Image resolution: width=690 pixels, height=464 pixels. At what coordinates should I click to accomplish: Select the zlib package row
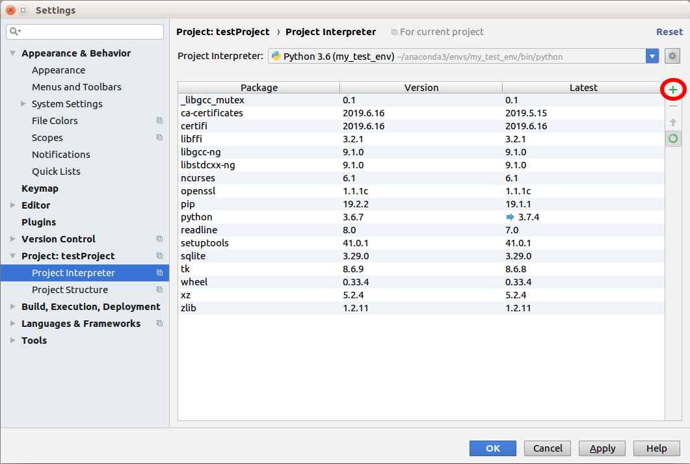tap(421, 308)
